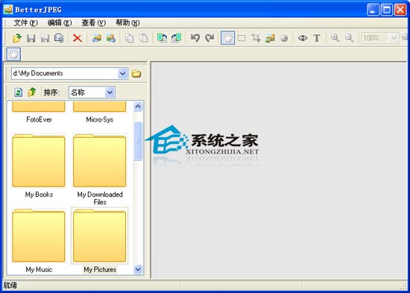This screenshot has width=410, height=293.
Task: Open the 100% zoom level dropdown
Action: pyautogui.click(x=393, y=39)
